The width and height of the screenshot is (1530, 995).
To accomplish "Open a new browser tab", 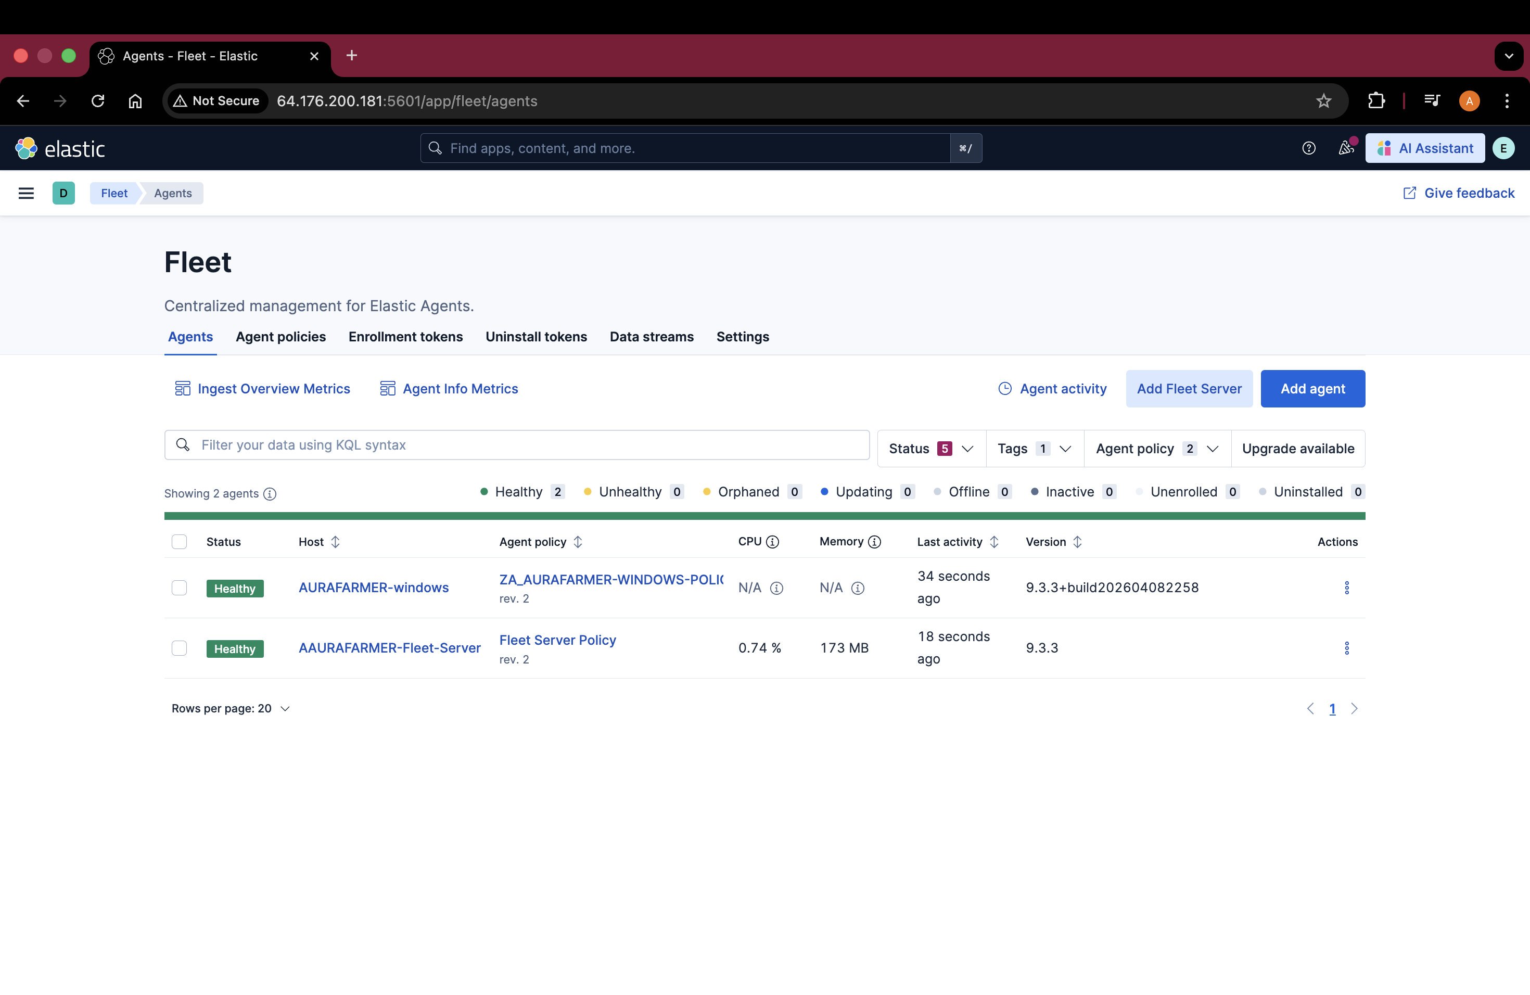I will point(352,56).
